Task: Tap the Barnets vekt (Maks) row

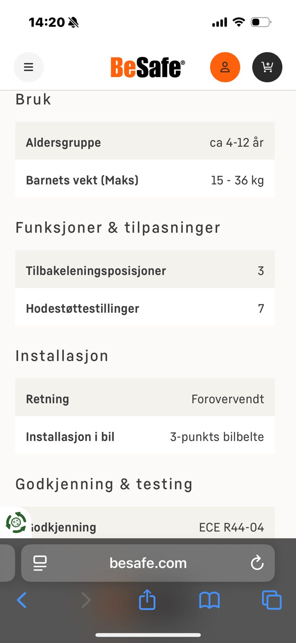Action: [x=144, y=180]
